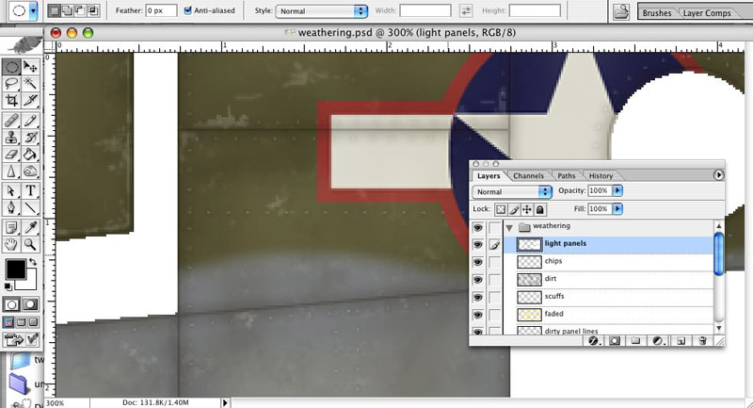Select the Sponge tool
This screenshot has width=753, height=408.
click(30, 171)
